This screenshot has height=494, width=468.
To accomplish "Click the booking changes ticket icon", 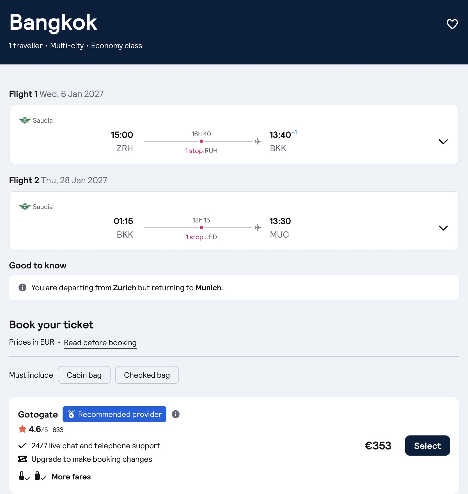I will (22, 459).
